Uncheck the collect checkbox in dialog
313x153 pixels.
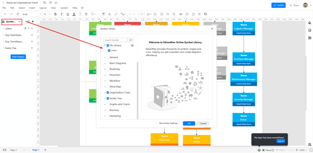pyautogui.click(x=109, y=51)
